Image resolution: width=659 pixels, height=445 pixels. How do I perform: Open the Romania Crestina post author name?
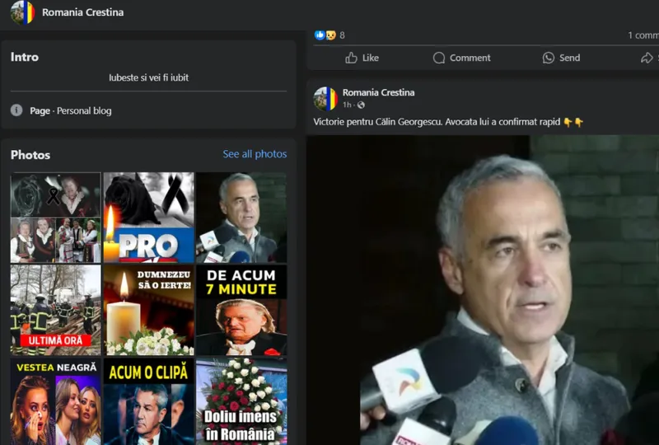pyautogui.click(x=378, y=92)
